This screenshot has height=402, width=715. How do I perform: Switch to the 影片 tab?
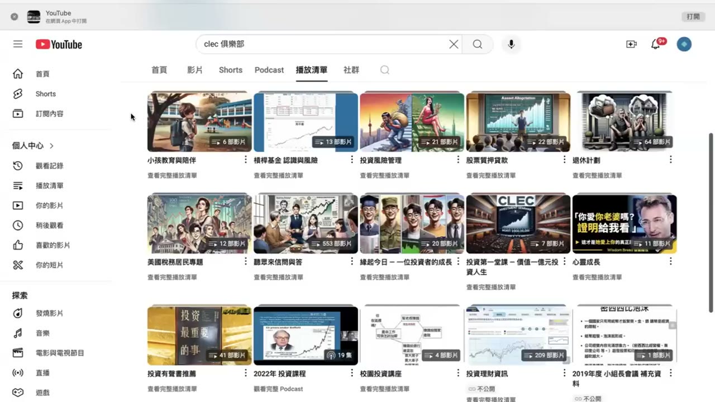pyautogui.click(x=195, y=70)
